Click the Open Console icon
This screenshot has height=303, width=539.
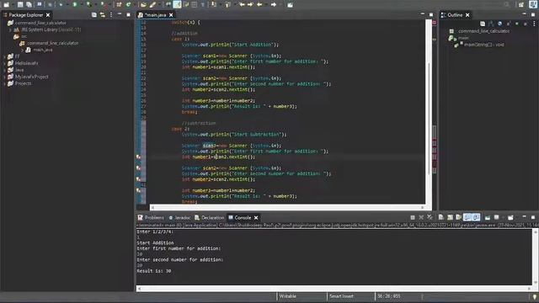(511, 217)
